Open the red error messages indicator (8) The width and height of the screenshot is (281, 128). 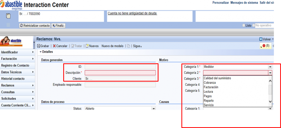pos(265,46)
